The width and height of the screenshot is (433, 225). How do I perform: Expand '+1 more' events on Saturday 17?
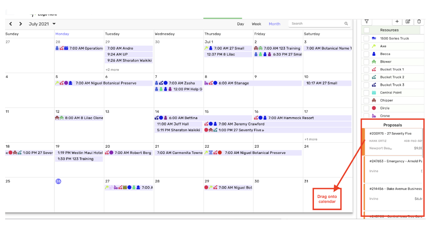311,139
